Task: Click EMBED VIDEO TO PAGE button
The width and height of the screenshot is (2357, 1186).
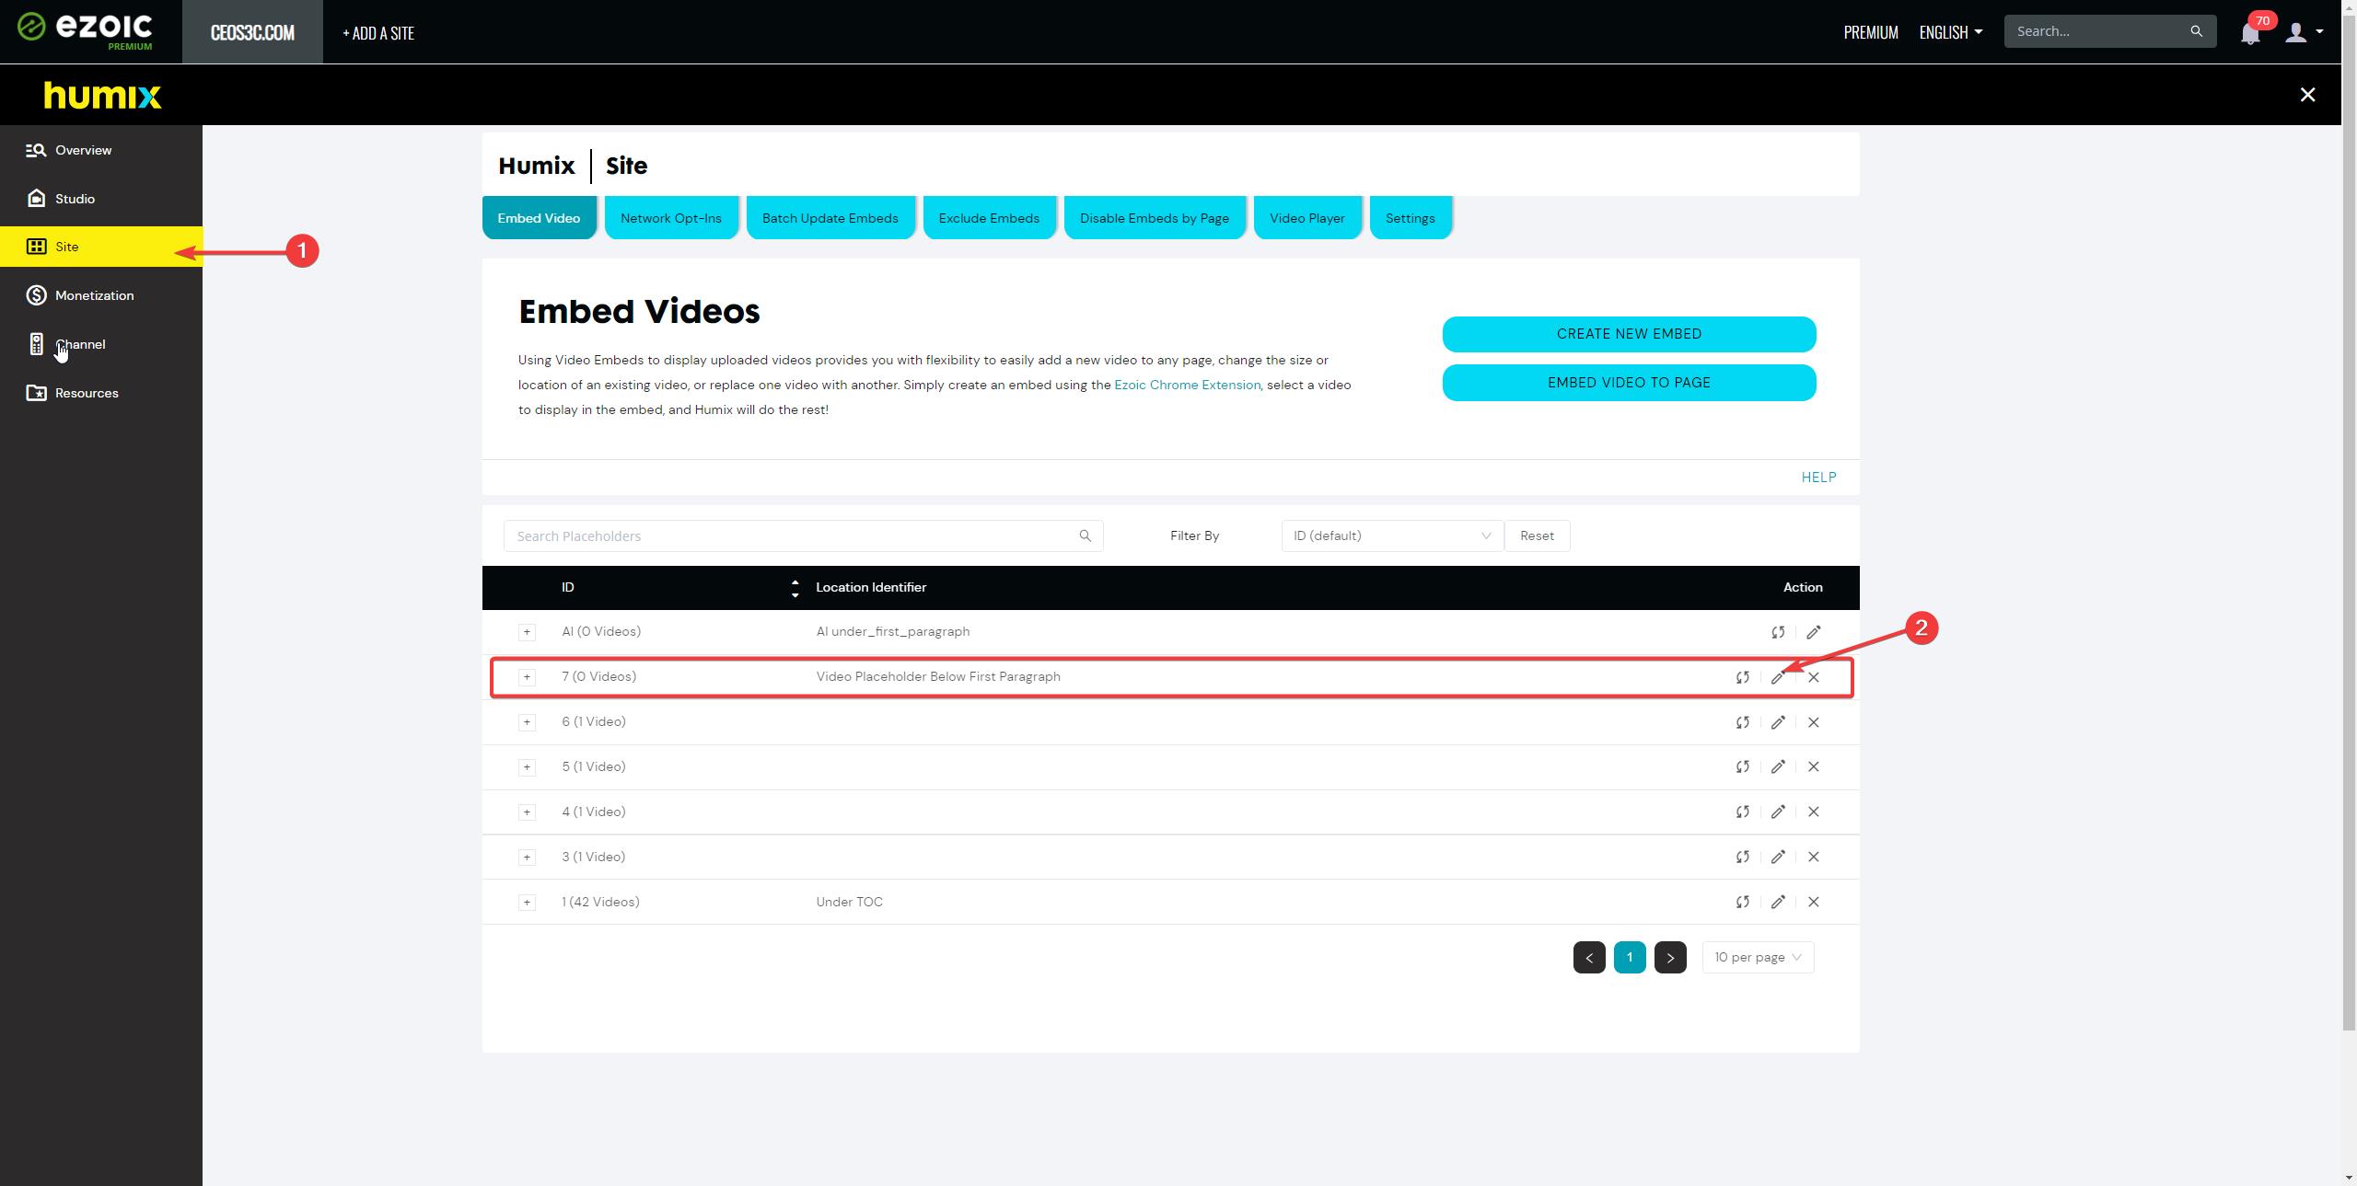Action: [x=1629, y=383]
